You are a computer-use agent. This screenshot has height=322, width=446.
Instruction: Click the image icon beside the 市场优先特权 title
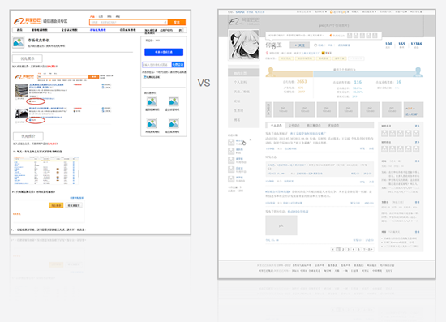pos(19,42)
